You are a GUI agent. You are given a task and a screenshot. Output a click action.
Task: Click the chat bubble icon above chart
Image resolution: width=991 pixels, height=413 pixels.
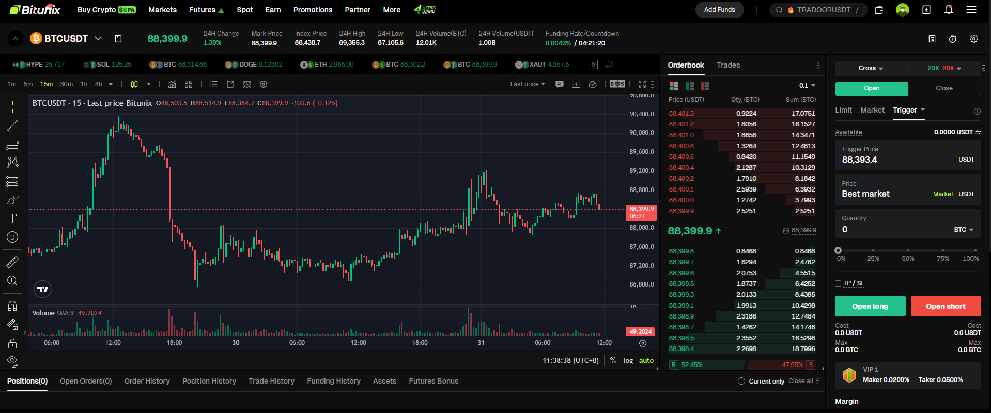point(560,84)
